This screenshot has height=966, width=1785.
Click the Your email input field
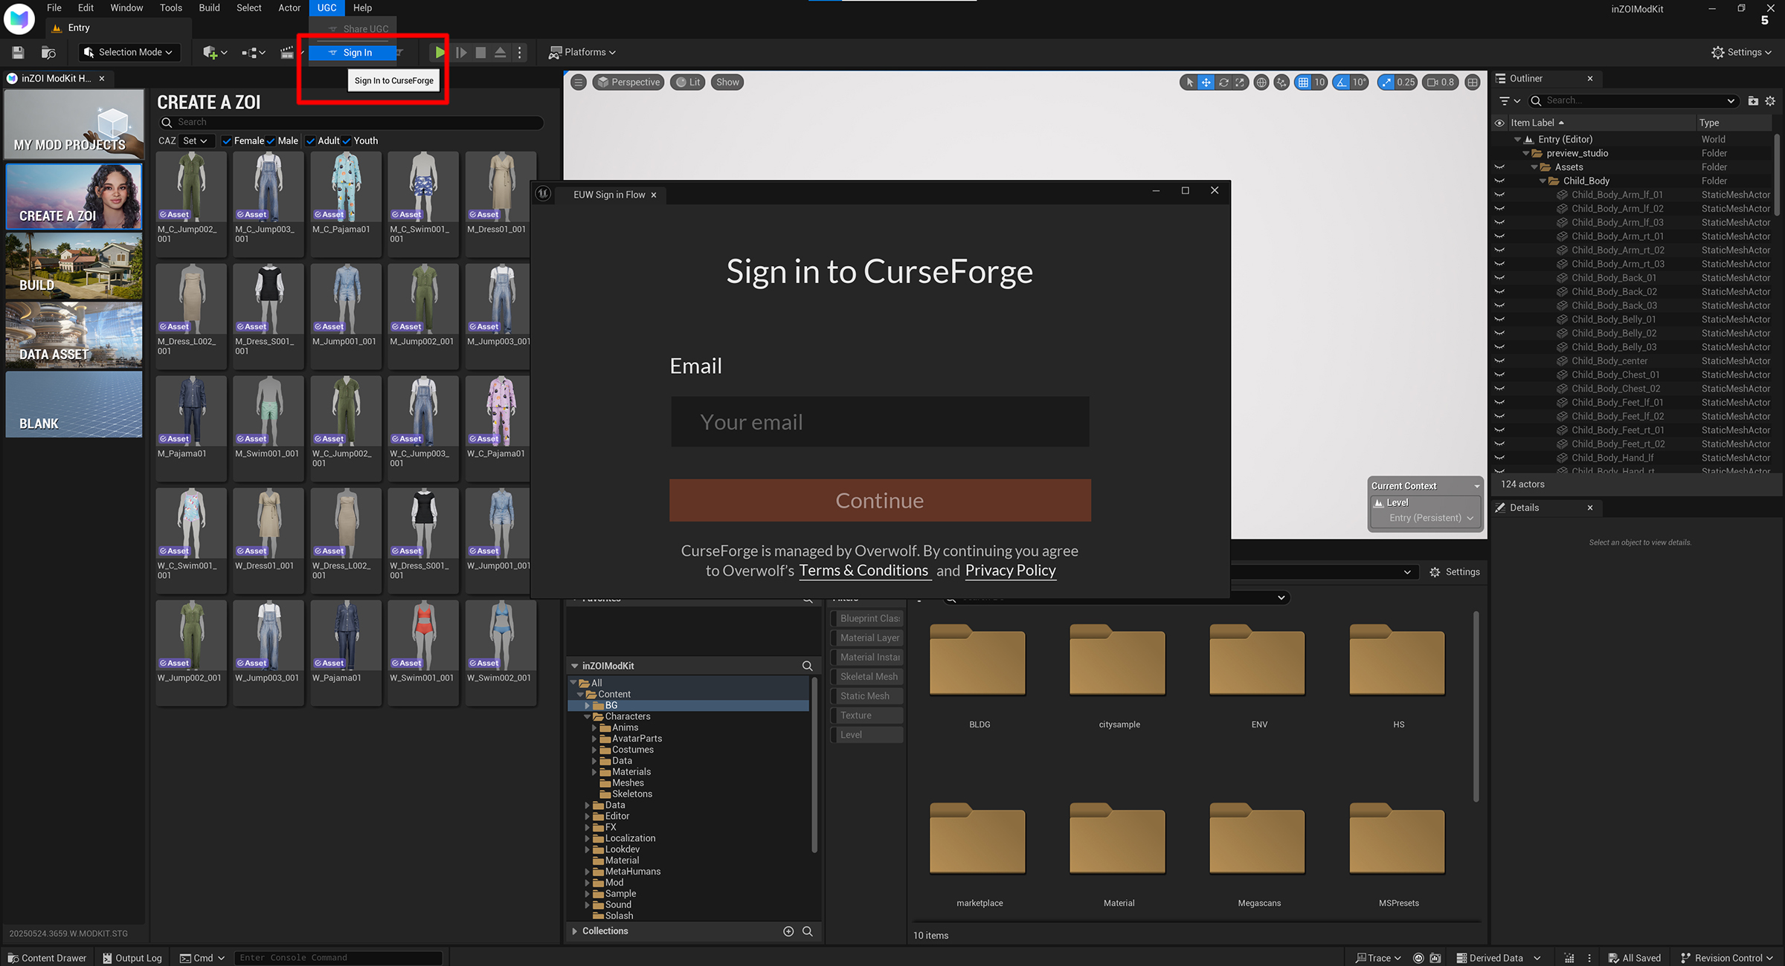[x=880, y=421]
